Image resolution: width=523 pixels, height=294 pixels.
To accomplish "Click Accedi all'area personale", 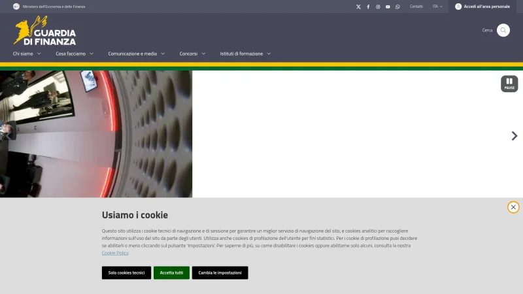I will point(482,7).
